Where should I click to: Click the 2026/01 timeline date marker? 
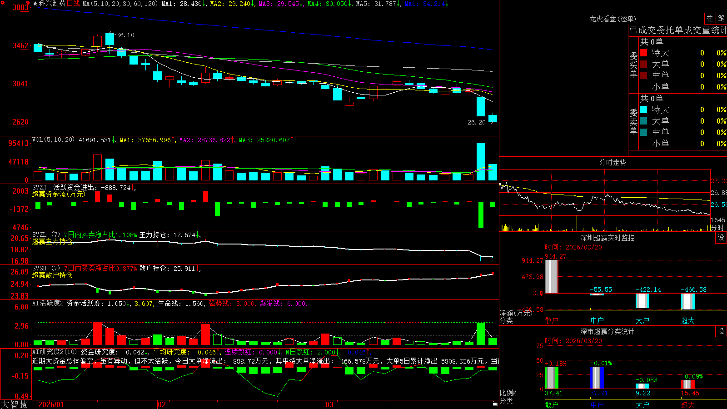click(51, 404)
